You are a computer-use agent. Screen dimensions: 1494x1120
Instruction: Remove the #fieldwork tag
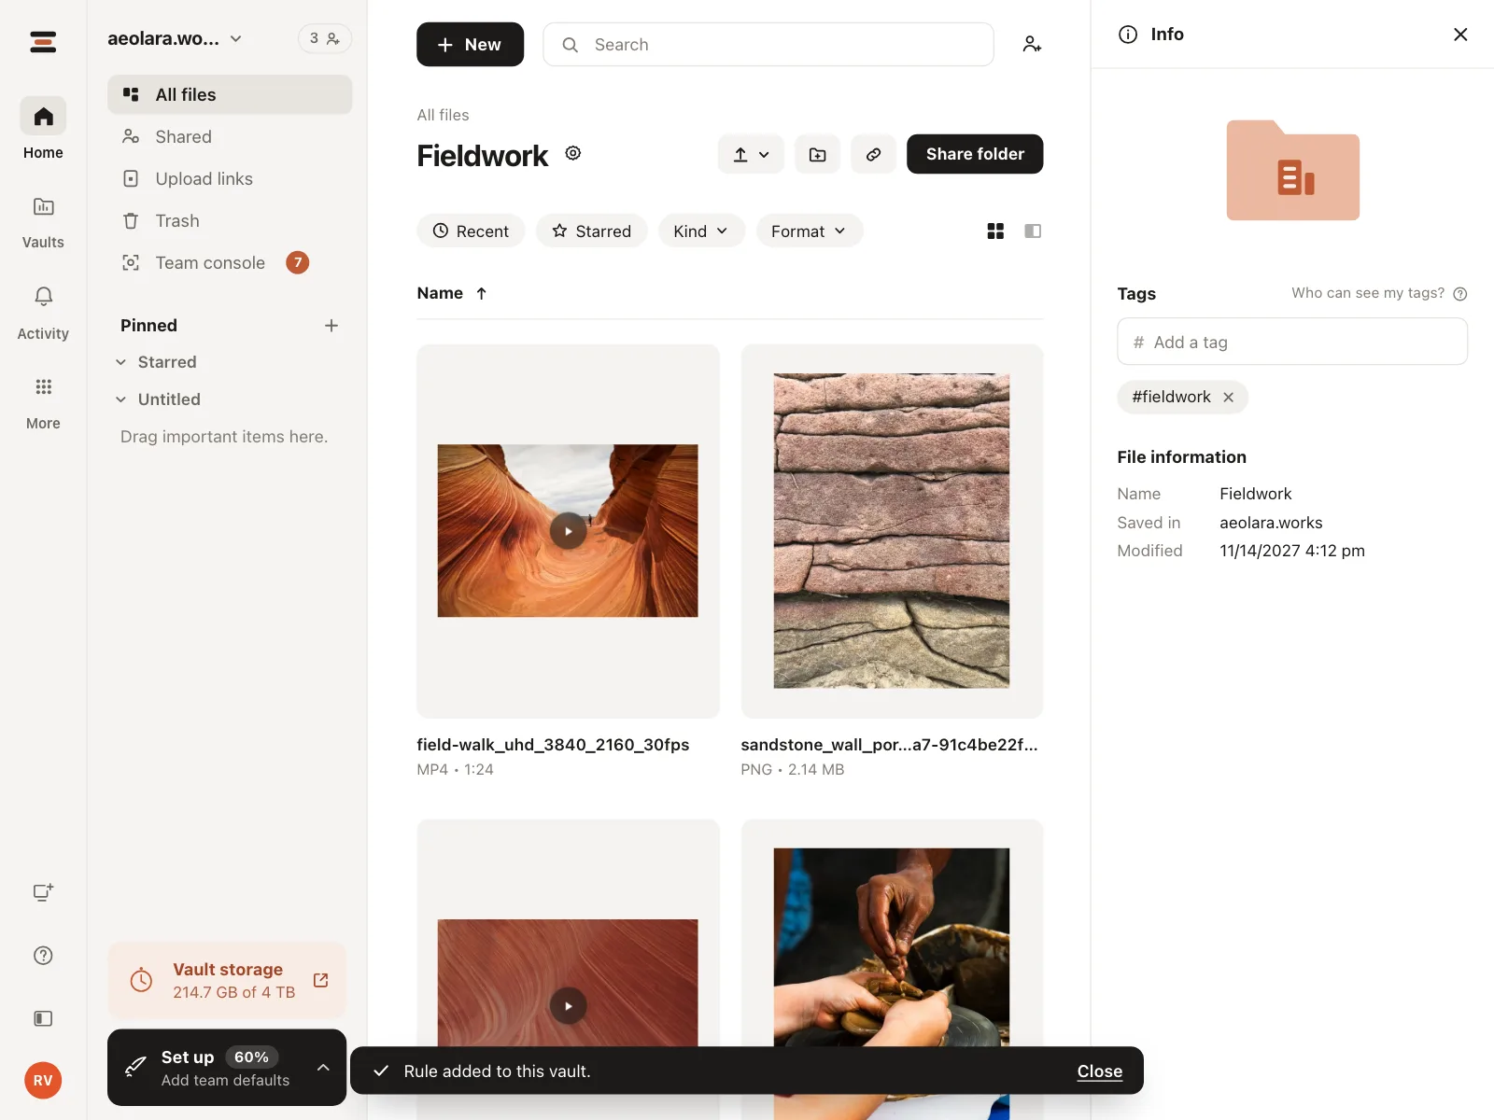(x=1229, y=397)
